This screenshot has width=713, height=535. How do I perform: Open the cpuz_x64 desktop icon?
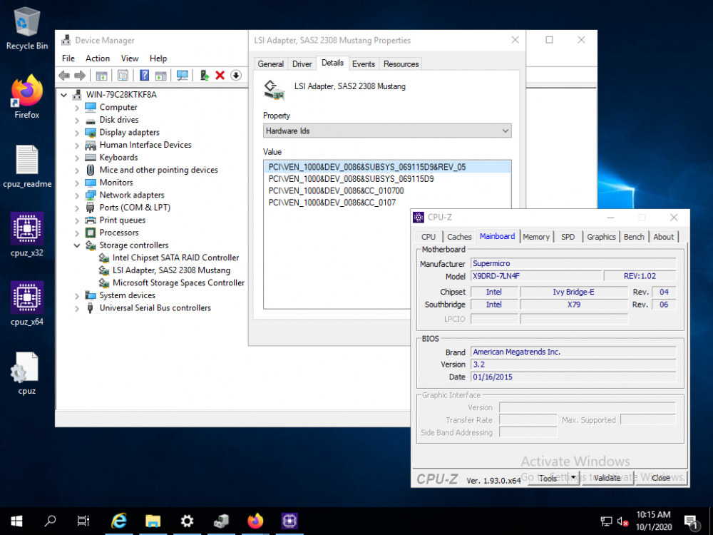[x=27, y=303]
